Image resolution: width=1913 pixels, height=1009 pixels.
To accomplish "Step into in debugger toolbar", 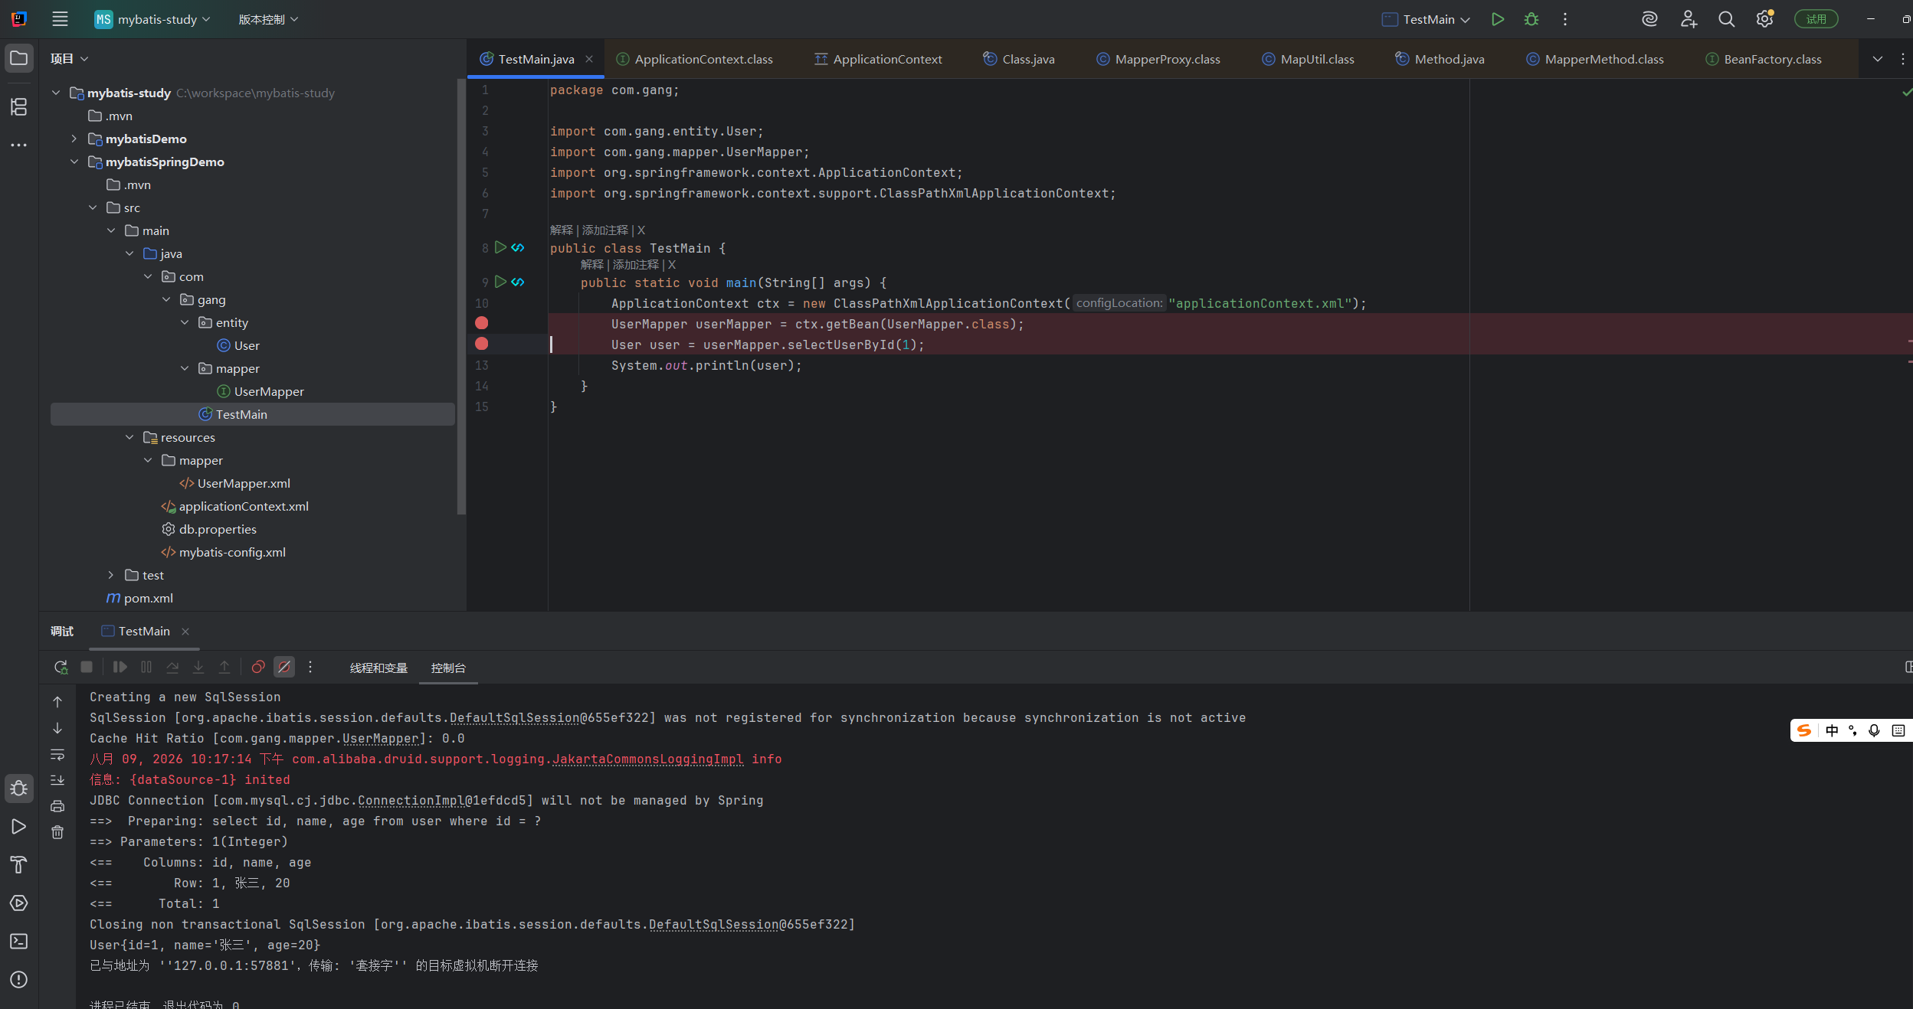I will [x=198, y=667].
